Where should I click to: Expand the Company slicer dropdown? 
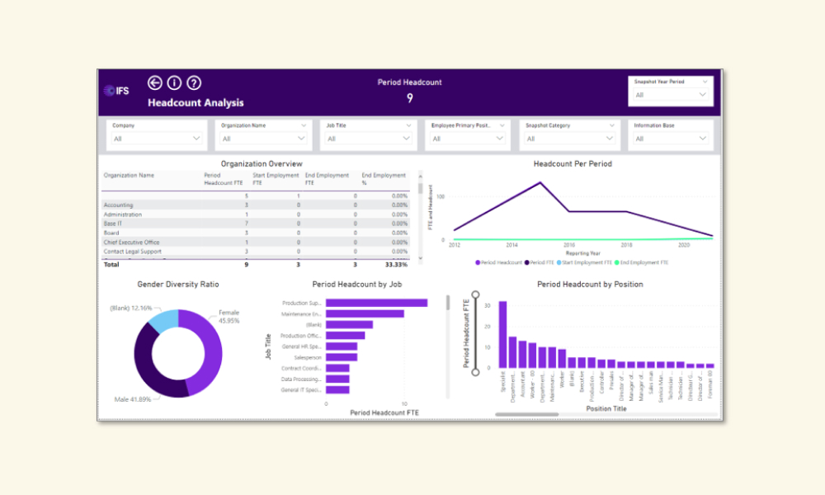[x=156, y=139]
